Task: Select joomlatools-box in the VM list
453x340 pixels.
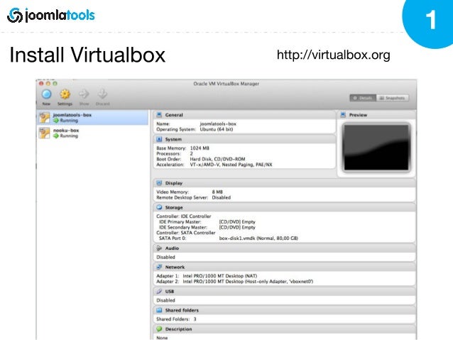Action: (x=92, y=118)
